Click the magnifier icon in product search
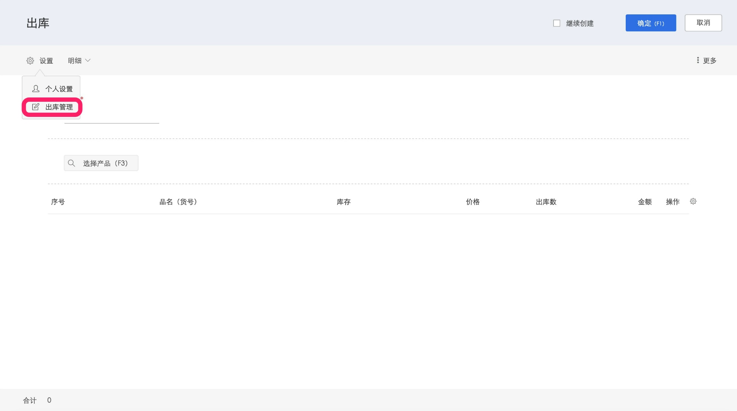This screenshot has height=411, width=737. (71, 163)
